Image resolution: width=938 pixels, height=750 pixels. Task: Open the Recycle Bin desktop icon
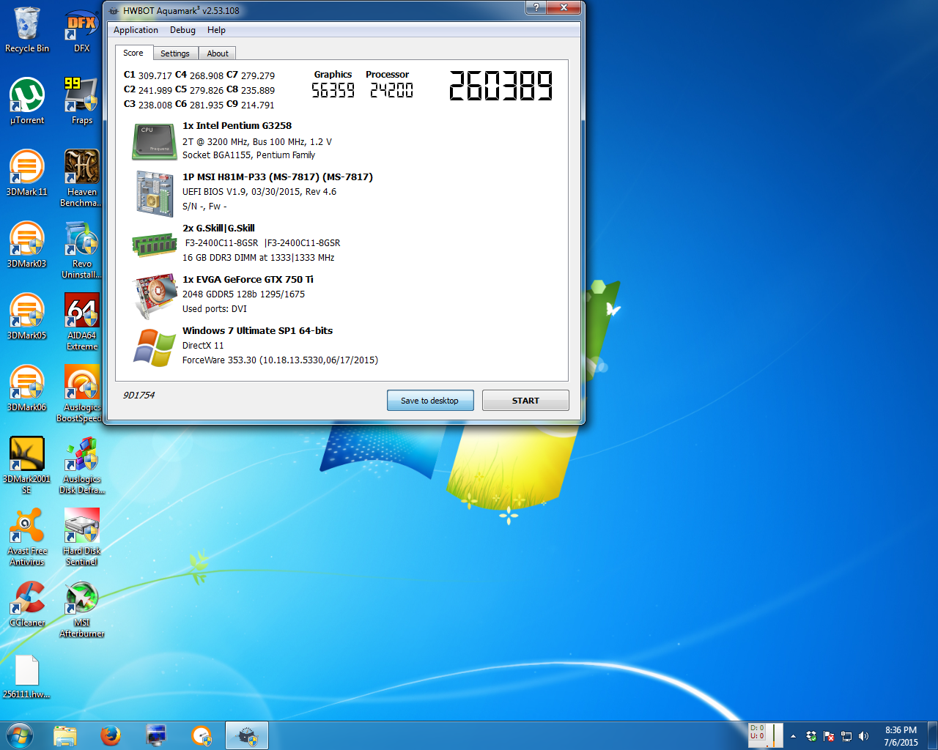coord(27,30)
